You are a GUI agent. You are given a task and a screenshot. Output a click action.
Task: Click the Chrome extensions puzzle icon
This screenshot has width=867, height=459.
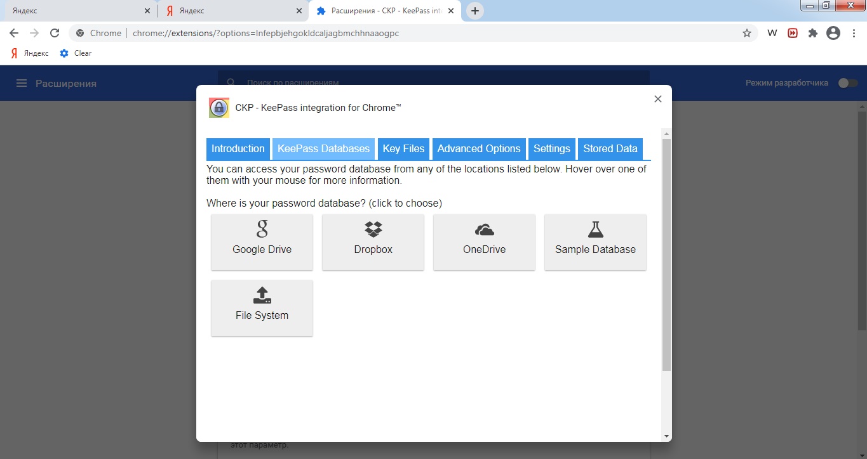click(812, 34)
